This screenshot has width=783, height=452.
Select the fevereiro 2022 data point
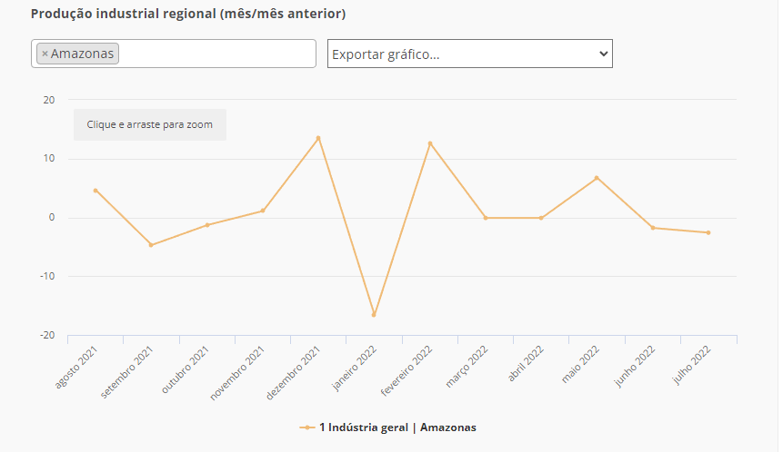pos(430,143)
